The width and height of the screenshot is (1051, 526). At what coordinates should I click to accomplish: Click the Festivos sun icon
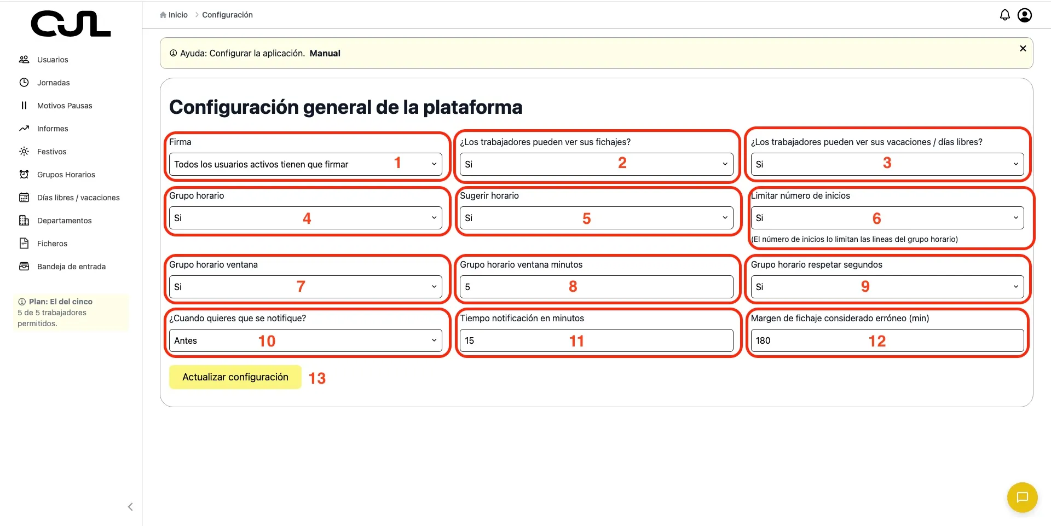tap(24, 152)
